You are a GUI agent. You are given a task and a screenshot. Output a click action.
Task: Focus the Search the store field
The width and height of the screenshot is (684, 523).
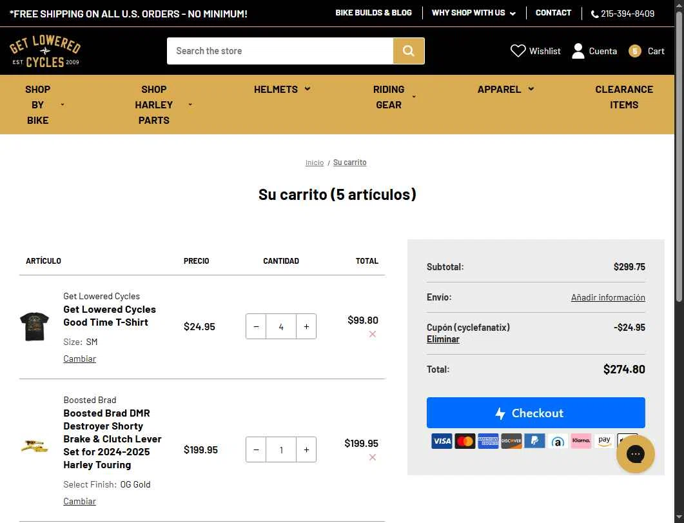click(x=280, y=51)
